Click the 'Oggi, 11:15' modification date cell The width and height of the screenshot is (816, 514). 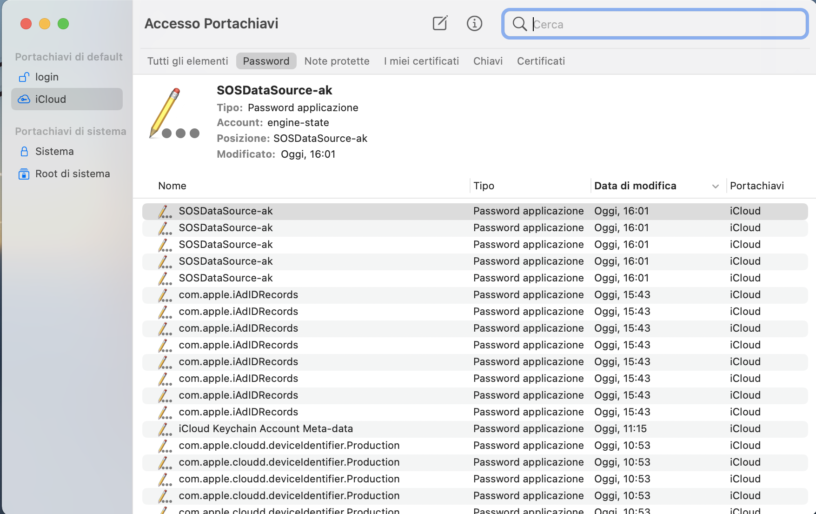(620, 429)
